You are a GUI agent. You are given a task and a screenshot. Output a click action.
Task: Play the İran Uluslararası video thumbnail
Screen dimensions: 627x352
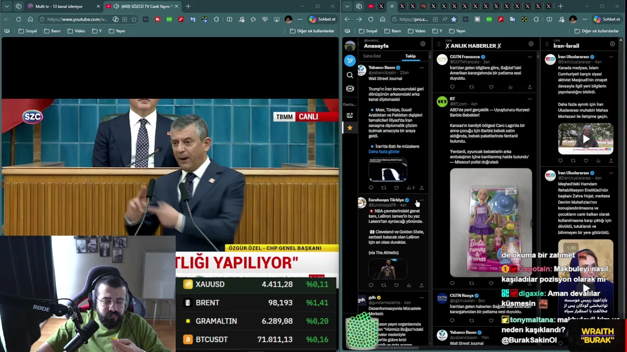[586, 138]
